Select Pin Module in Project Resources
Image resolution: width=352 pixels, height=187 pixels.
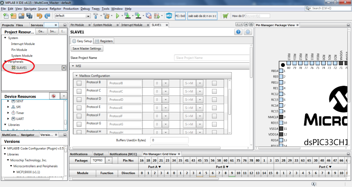[19, 50]
